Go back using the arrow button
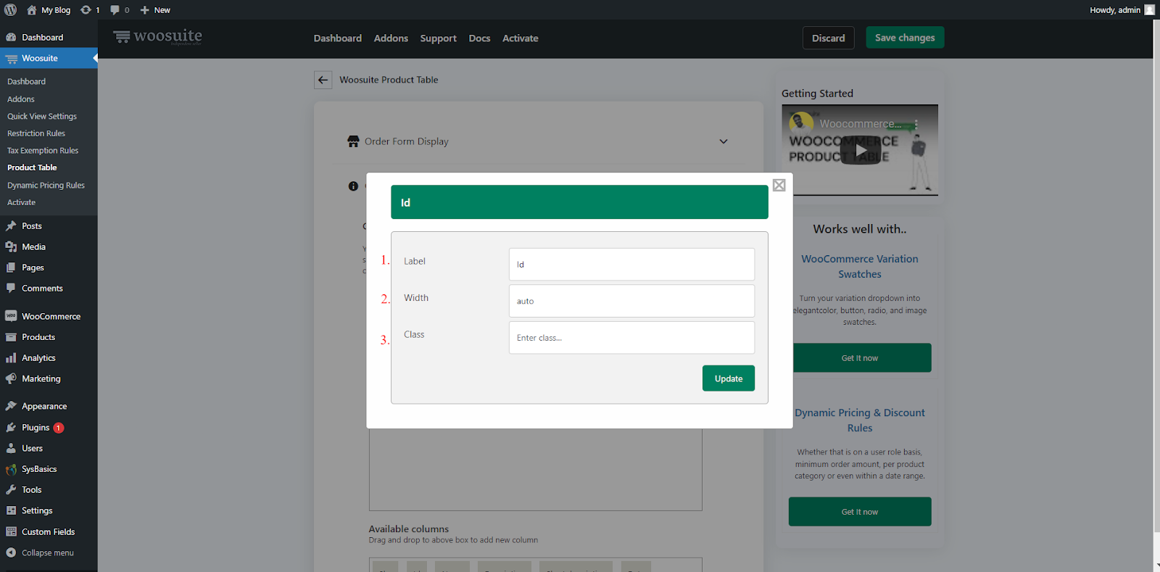 coord(323,80)
